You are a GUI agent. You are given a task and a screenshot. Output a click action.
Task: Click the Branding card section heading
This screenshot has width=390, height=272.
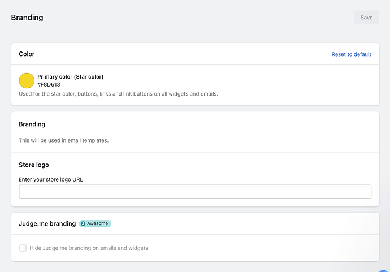[32, 124]
